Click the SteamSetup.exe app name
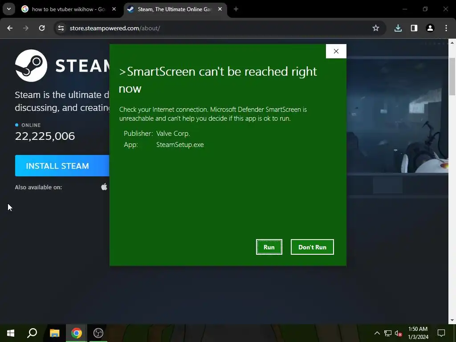This screenshot has width=456, height=342. coord(180,145)
